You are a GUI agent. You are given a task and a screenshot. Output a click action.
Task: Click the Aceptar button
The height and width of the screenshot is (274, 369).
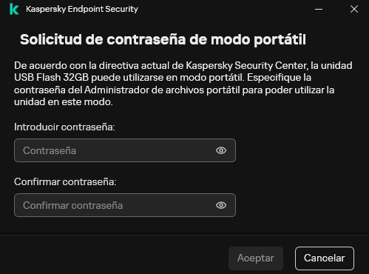coord(256,258)
